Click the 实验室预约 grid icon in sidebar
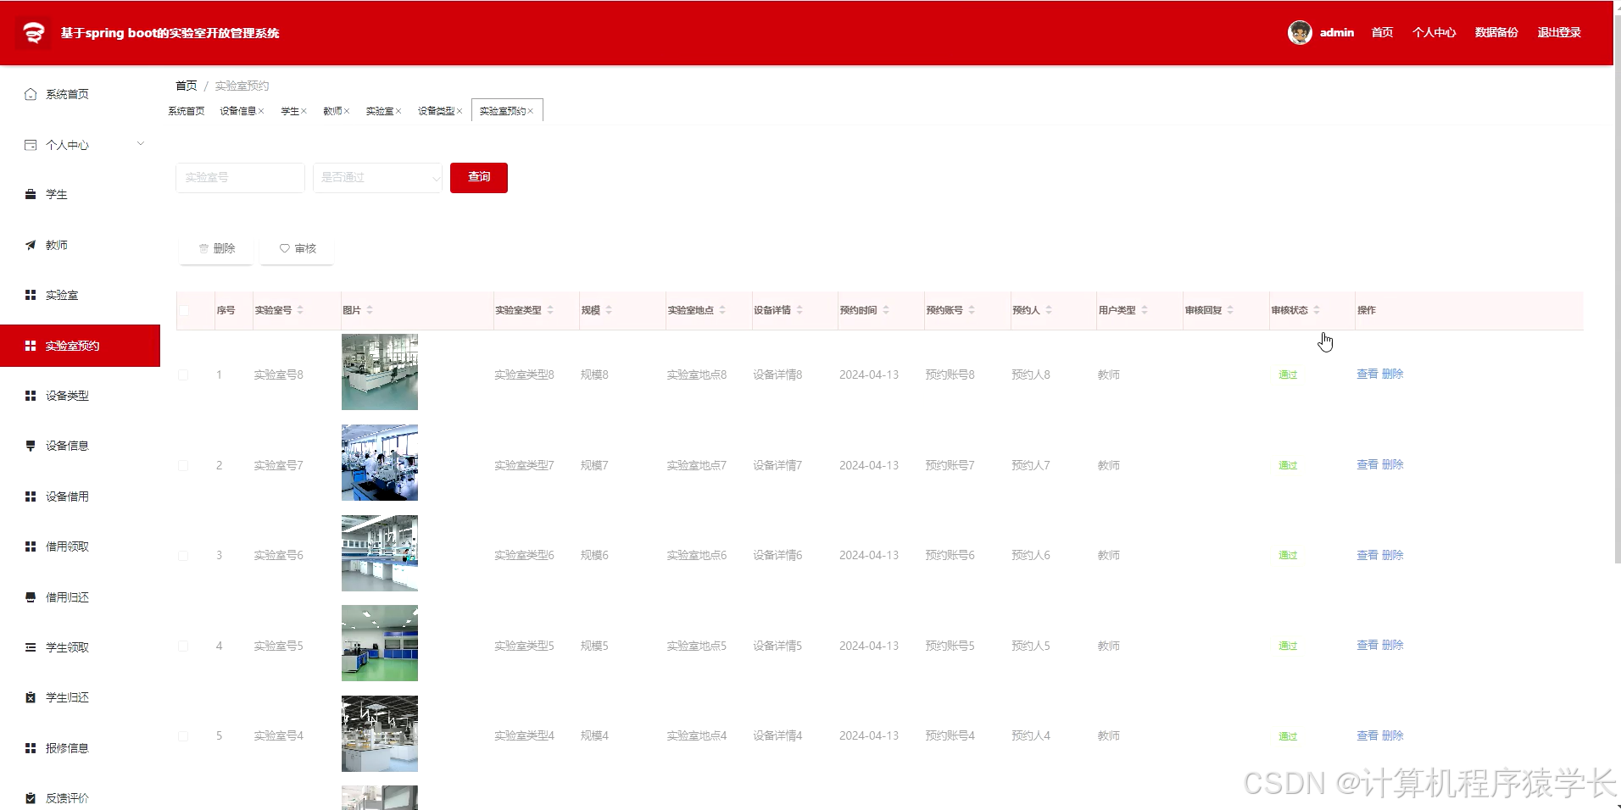The image size is (1621, 810). pyautogui.click(x=31, y=346)
